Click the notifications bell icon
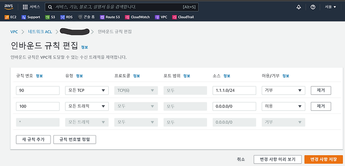Screen dimensions: 345x166 (x=298, y=7)
